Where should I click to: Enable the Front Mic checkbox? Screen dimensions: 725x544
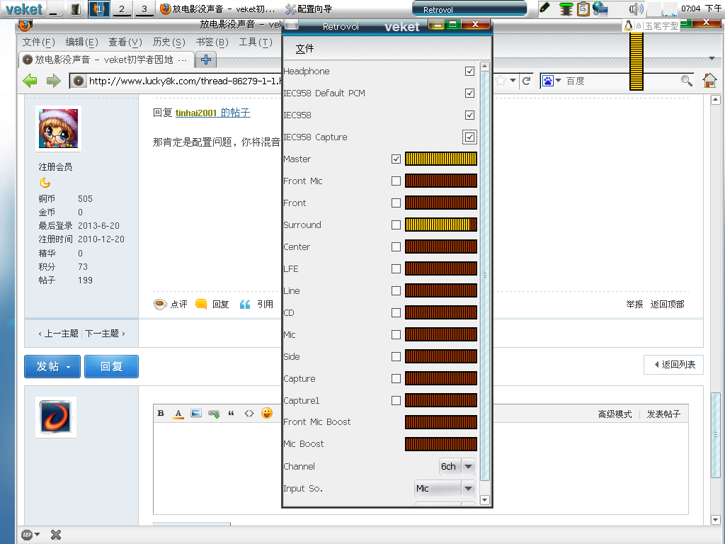(396, 181)
